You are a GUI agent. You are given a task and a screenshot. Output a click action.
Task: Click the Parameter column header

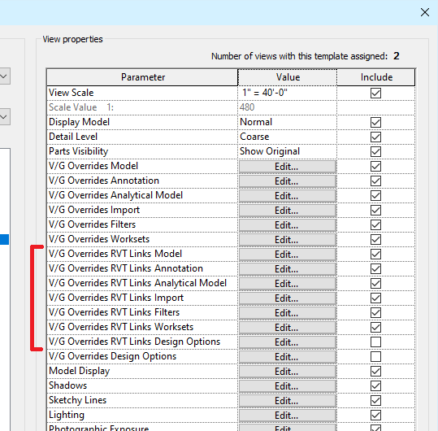pyautogui.click(x=142, y=77)
